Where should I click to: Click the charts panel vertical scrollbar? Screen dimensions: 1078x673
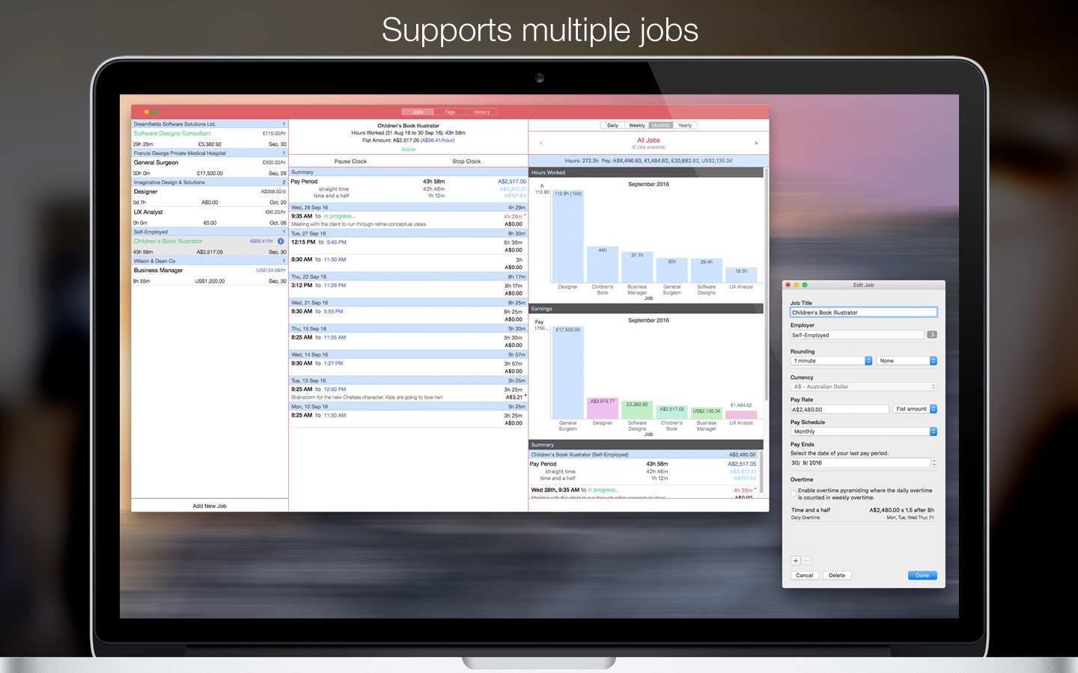coord(766,284)
